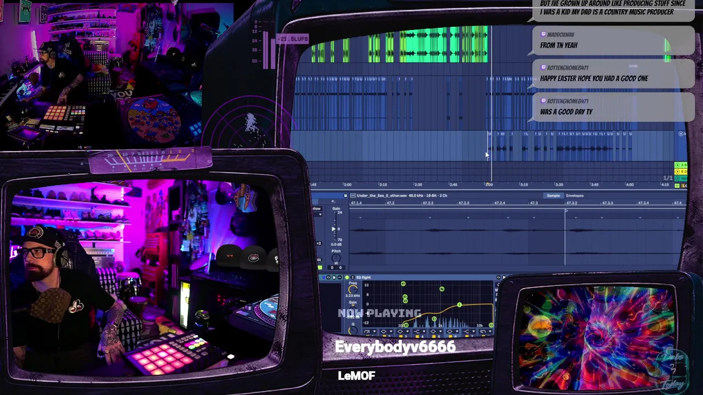This screenshot has width=703, height=395.
Task: Click the round icon at EQ Eight's right title edge
Action: point(498,277)
